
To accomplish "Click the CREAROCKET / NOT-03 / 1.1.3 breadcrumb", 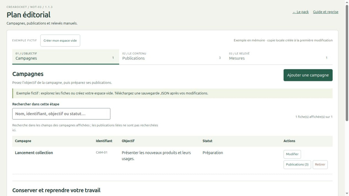I will [30, 7].
